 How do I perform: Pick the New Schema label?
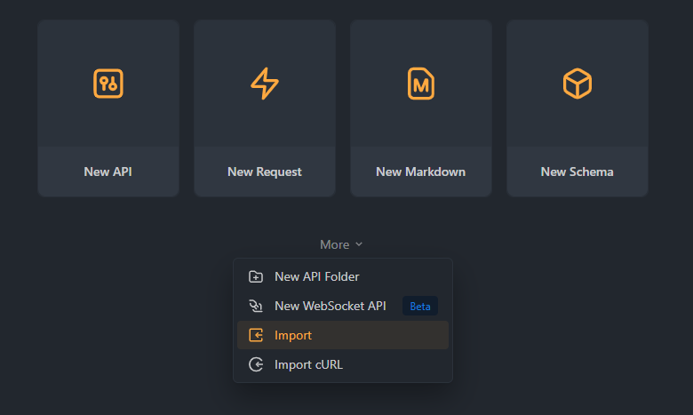577,172
